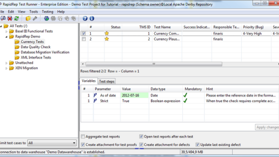Viewport: 279px width, 157px height.
Task: Toggle Open test reports after each test
Action: [141, 137]
